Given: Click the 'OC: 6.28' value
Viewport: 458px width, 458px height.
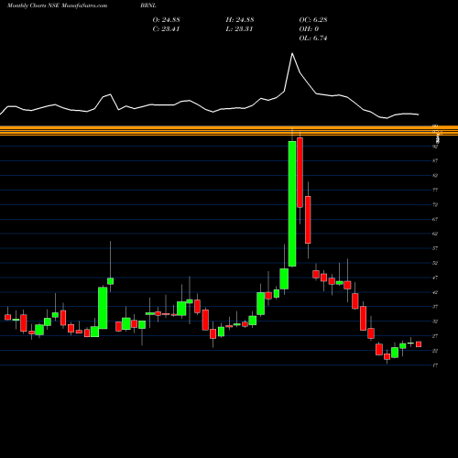Looking at the screenshot, I should point(313,20).
